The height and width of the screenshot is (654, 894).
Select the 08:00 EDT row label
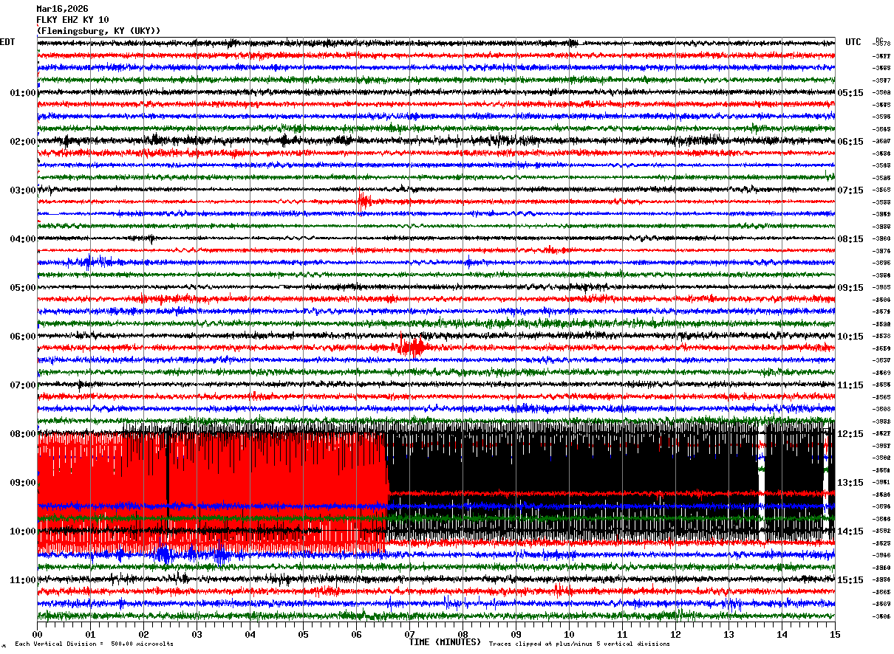pos(23,434)
